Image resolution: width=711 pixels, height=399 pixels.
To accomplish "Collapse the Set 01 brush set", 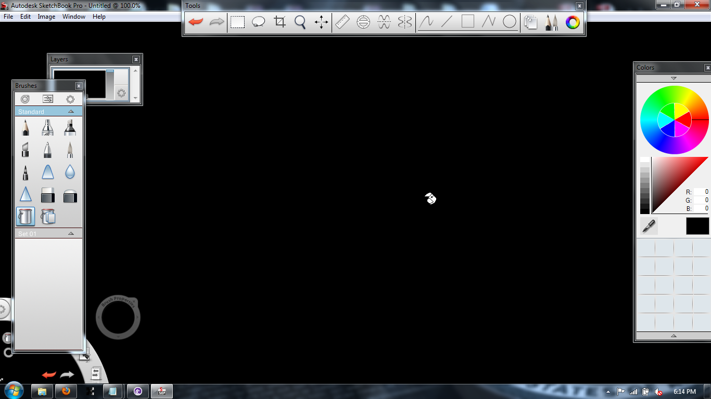I will point(71,234).
